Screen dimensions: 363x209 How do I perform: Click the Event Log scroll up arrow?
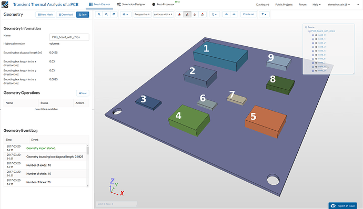tap(87, 145)
